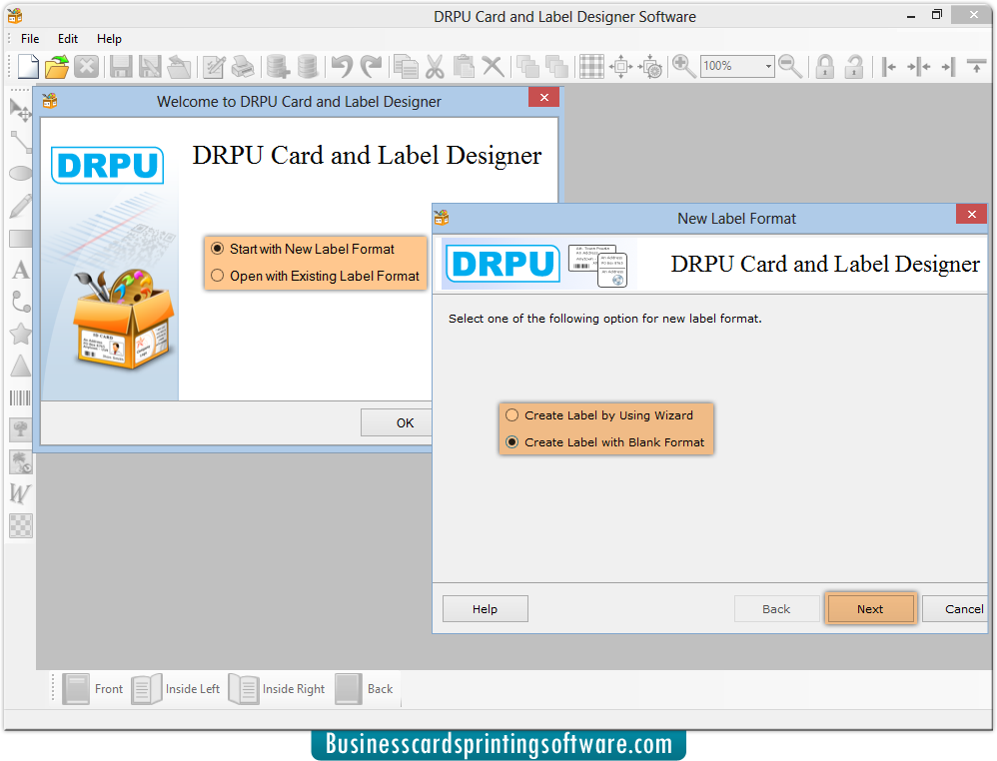The width and height of the screenshot is (997, 761).
Task: Select the Star shape tool
Action: (20, 334)
